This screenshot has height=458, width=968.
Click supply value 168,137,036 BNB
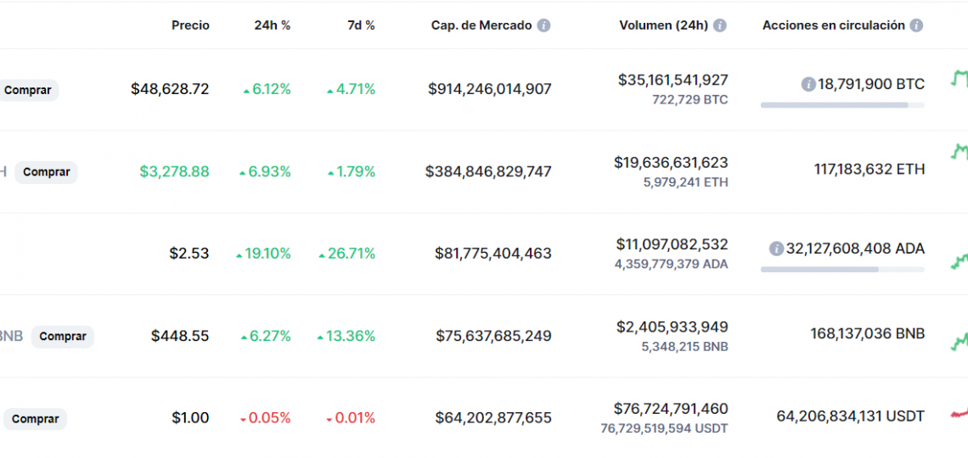[867, 333]
